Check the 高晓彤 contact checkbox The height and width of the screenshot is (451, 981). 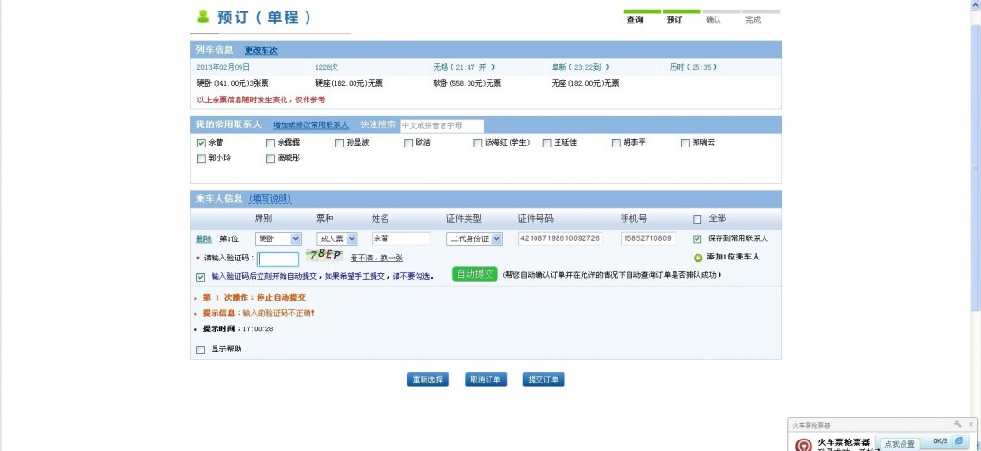click(270, 159)
